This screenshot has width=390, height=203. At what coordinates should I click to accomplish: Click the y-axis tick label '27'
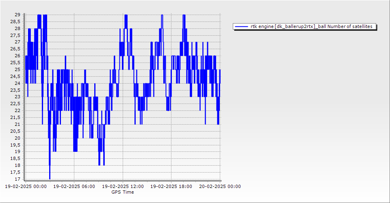[17, 42]
